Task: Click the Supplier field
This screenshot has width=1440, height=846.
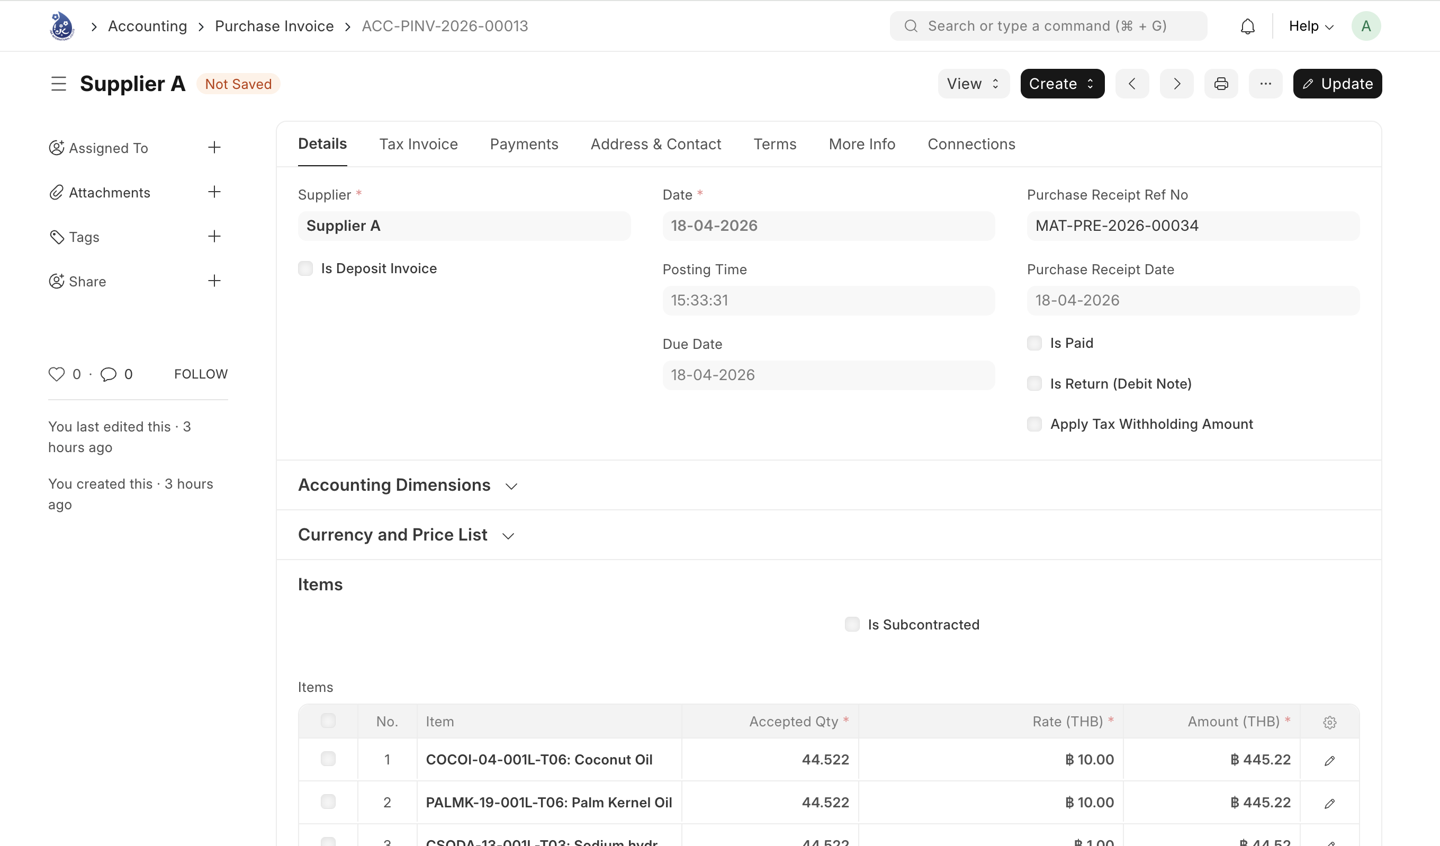Action: tap(464, 226)
